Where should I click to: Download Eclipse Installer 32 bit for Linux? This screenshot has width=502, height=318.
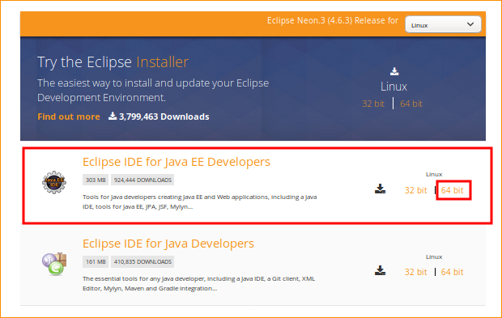(x=373, y=104)
